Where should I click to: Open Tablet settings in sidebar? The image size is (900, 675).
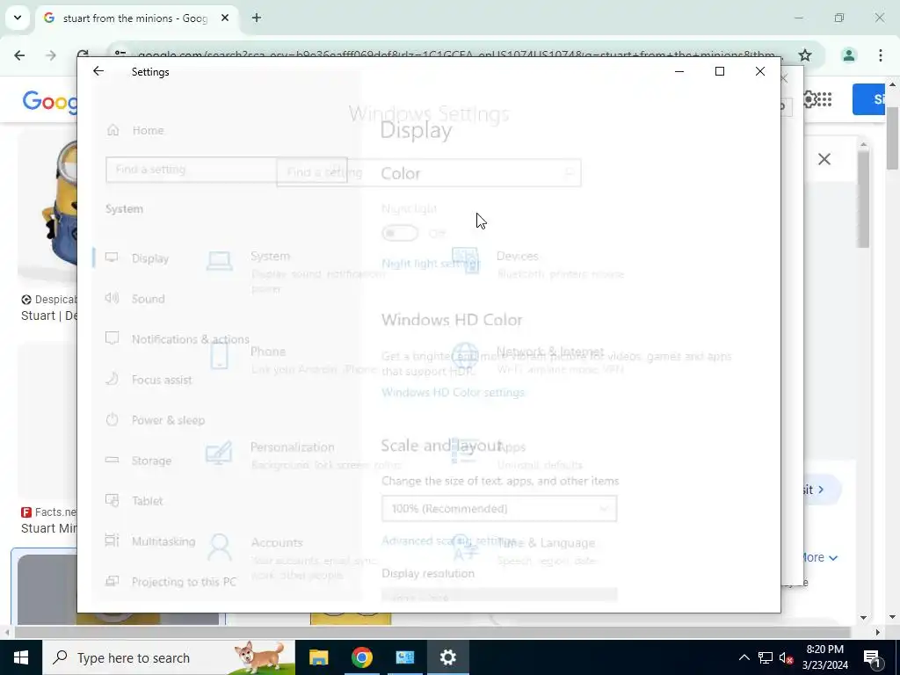tap(134, 500)
